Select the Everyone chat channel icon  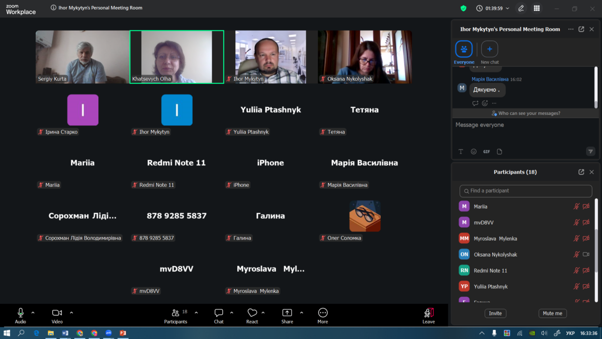pos(464,49)
